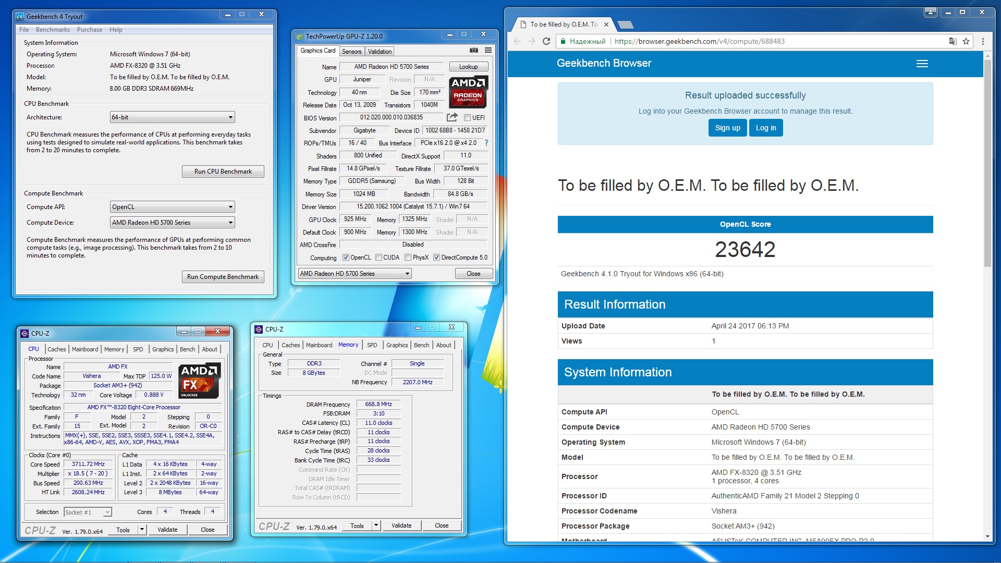Toggle the CUDA checkbox in GPU-Z
1001x563 pixels.
click(379, 258)
